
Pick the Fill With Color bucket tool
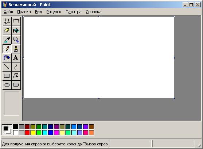pos(16,31)
